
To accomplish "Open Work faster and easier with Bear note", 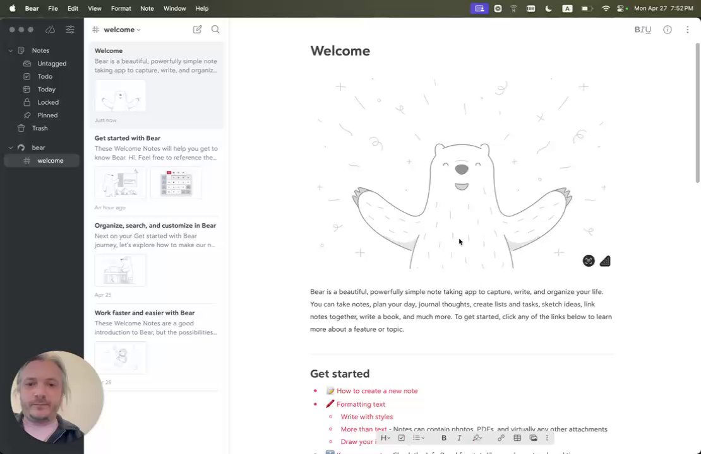I will [x=156, y=347].
